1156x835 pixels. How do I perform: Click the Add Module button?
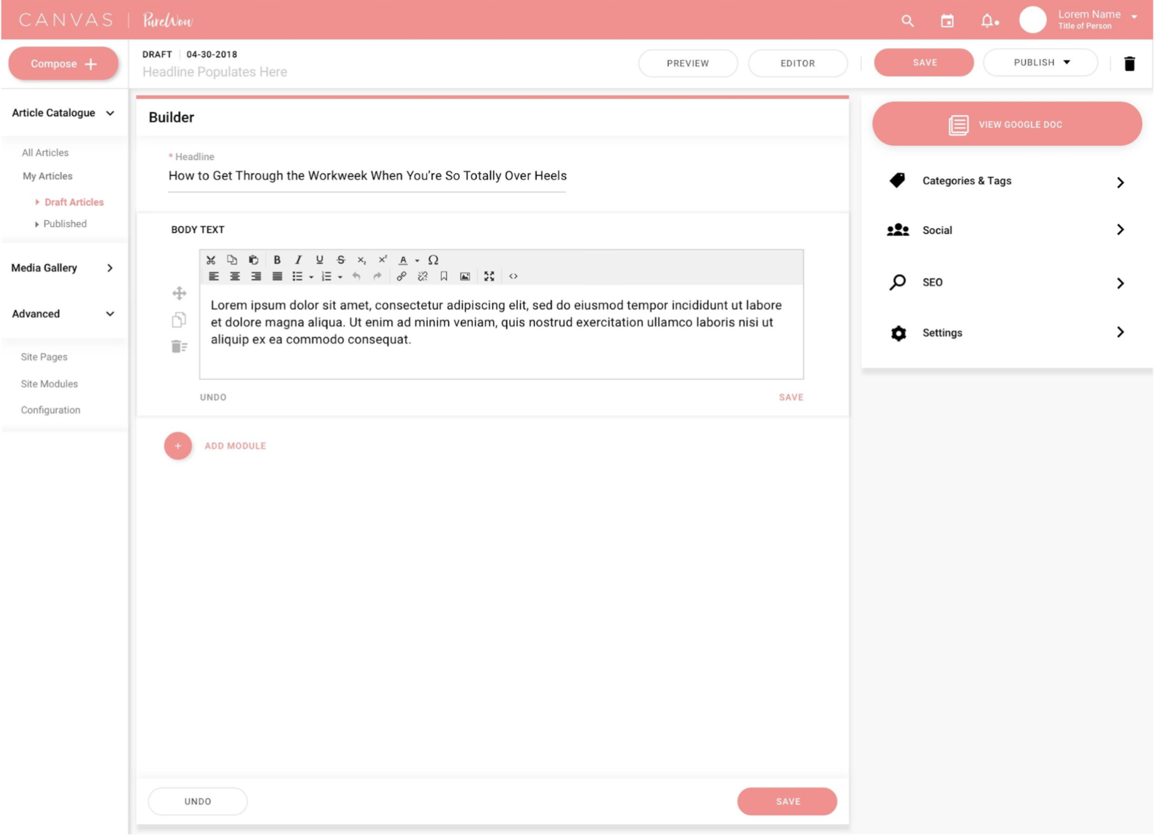coord(178,446)
